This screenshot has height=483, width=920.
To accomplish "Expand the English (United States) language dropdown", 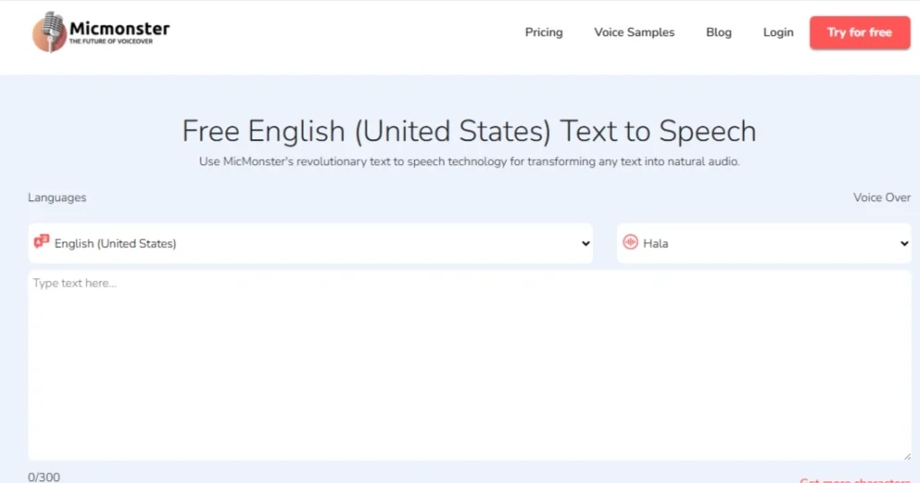I will [310, 243].
